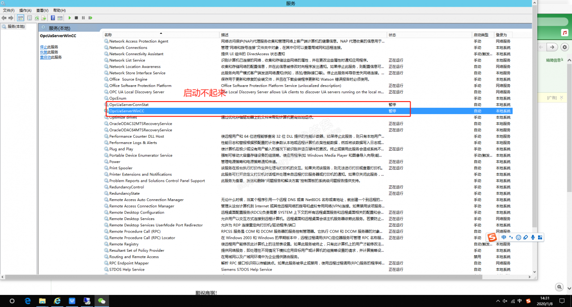The width and height of the screenshot is (572, 307).
Task: Select Network Store Interface Service row
Action: point(308,73)
